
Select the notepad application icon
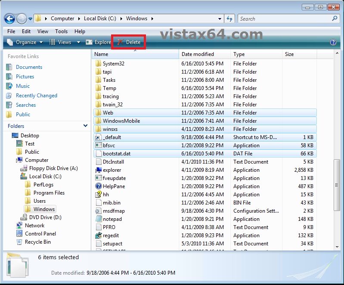point(98,219)
